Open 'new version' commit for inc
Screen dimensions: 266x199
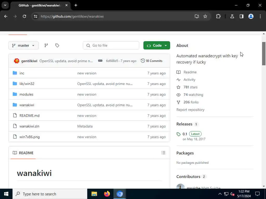[87, 73]
